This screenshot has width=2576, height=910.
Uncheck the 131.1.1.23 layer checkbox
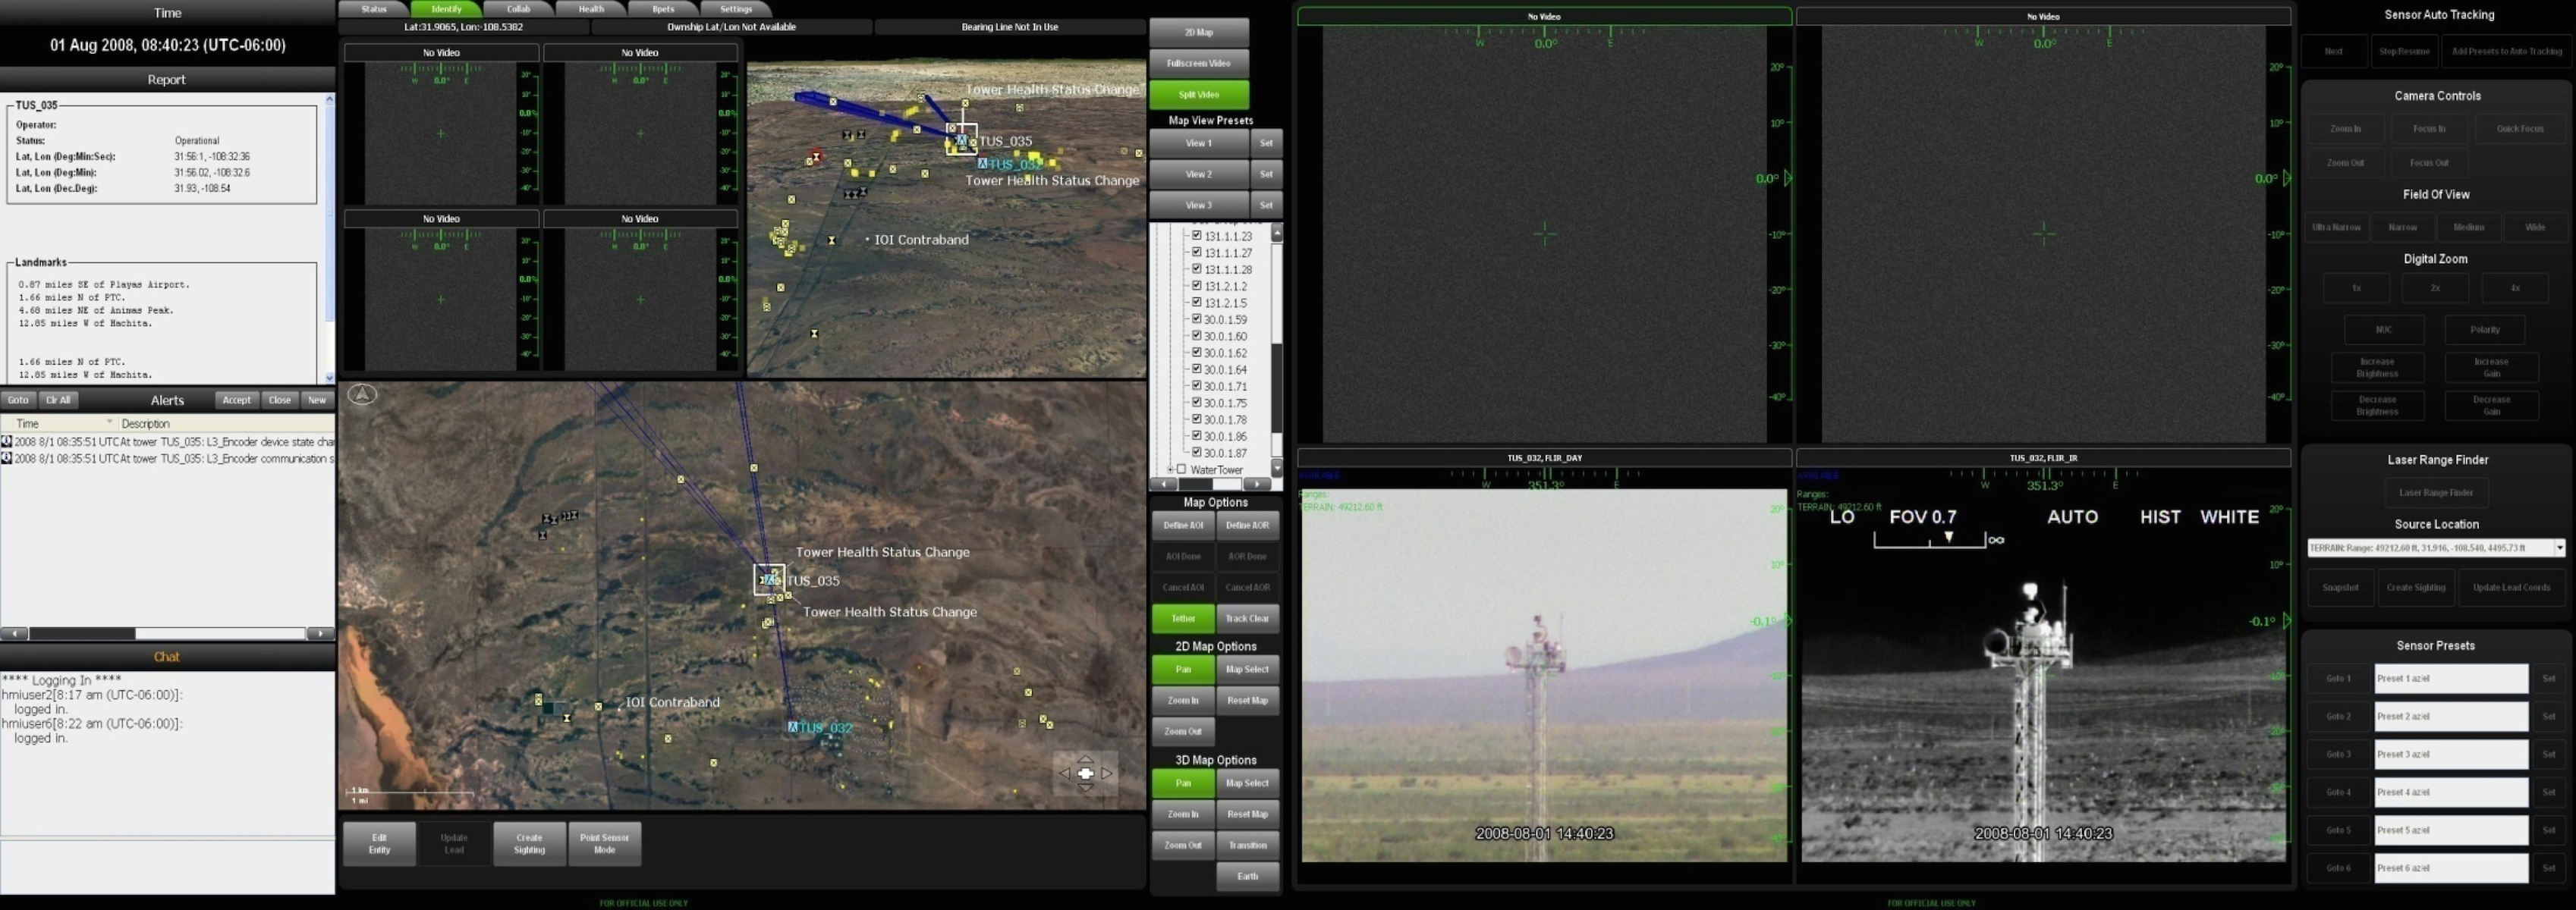(1196, 236)
